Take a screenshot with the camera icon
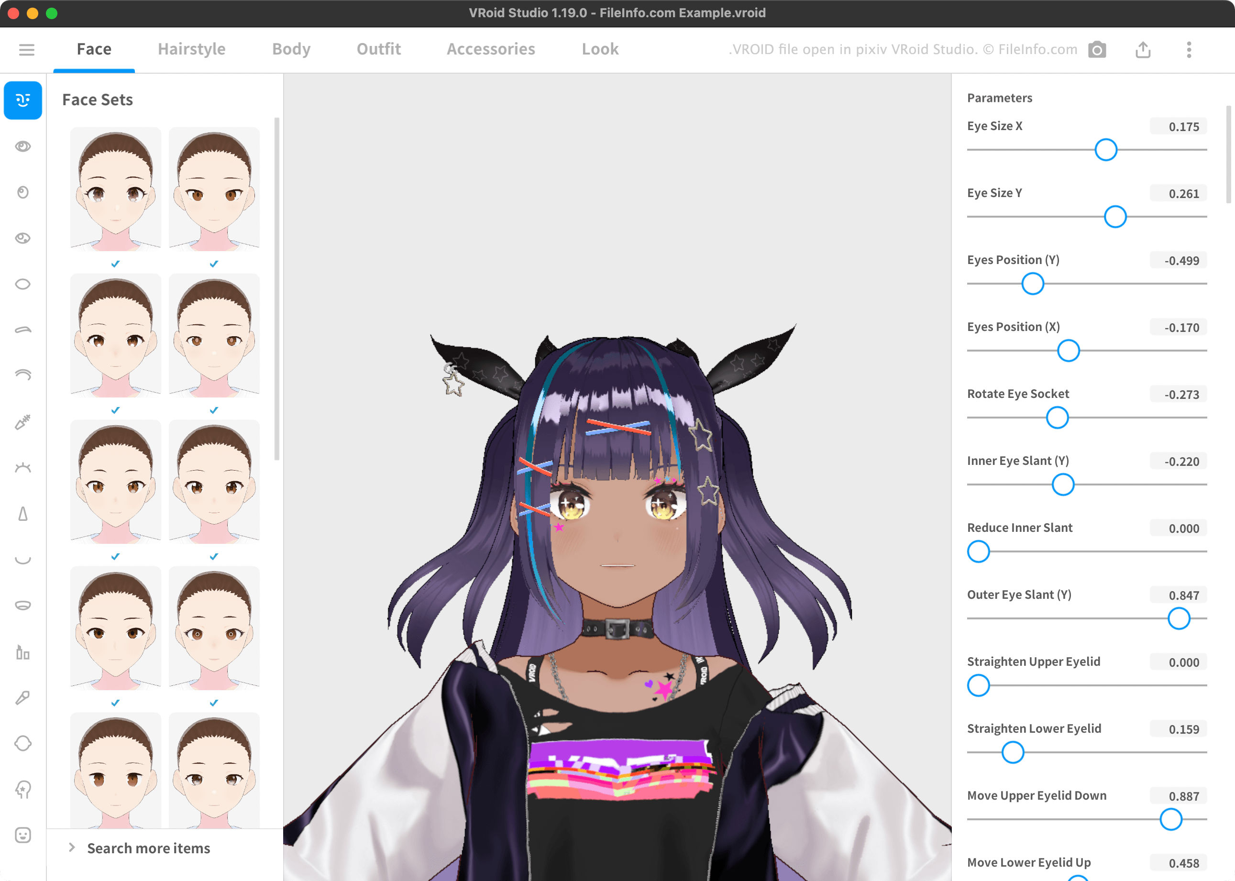1235x881 pixels. tap(1097, 49)
